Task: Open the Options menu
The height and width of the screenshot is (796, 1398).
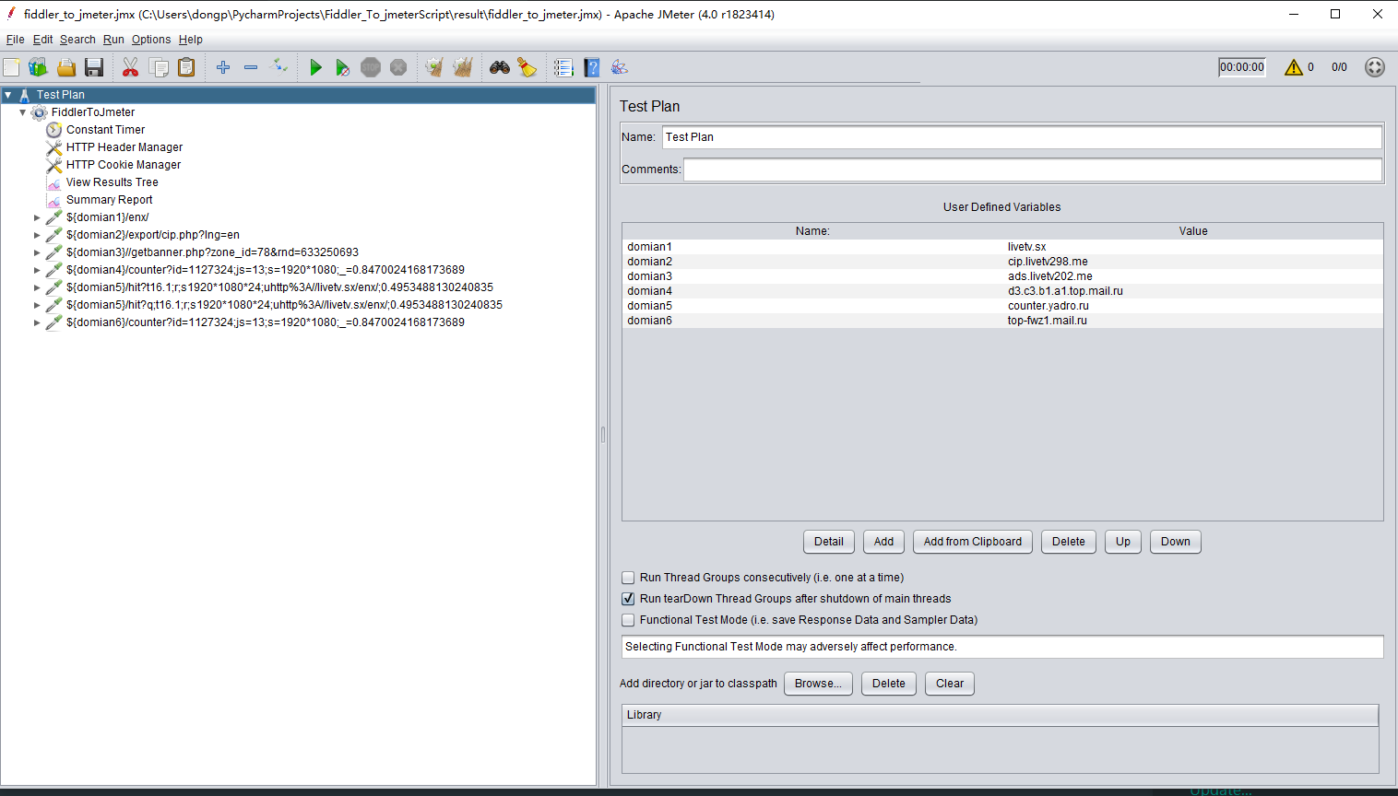Action: (x=151, y=40)
